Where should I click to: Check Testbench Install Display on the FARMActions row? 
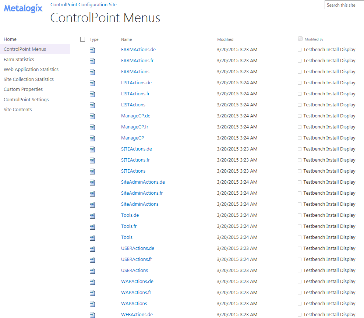pos(299,71)
